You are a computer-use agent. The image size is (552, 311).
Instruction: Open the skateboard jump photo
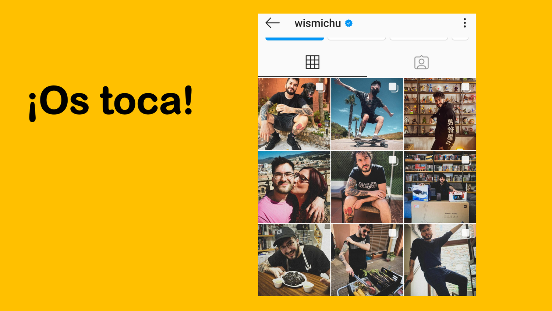click(x=367, y=114)
